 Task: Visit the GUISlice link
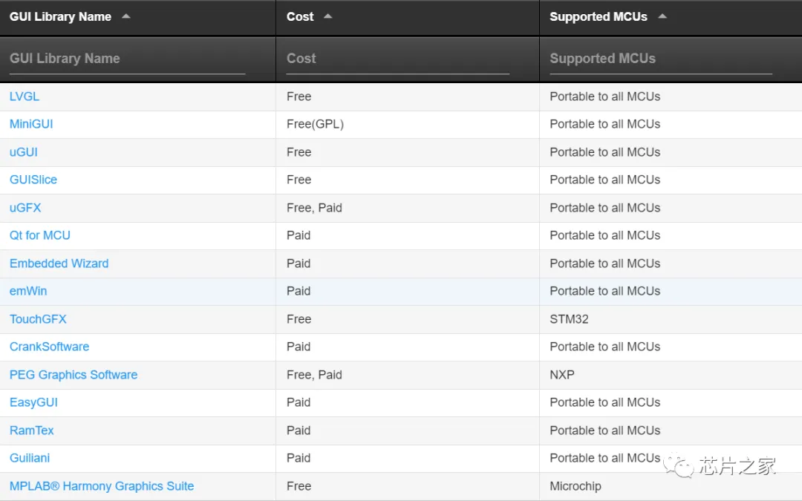click(33, 180)
